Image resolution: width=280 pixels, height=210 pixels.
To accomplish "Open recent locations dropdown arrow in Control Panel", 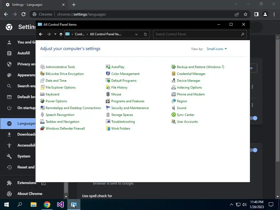I will tap(55, 34).
